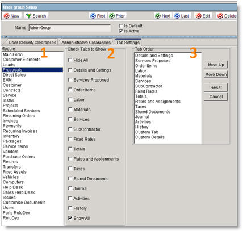The height and width of the screenshot is (231, 243).
Task: Select Sales Help Desk module
Action: coord(32,192)
